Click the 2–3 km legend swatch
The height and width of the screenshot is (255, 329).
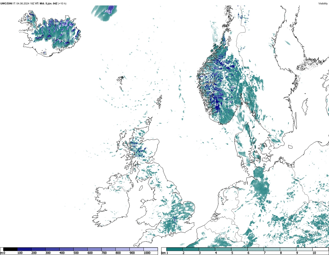tap(191, 249)
